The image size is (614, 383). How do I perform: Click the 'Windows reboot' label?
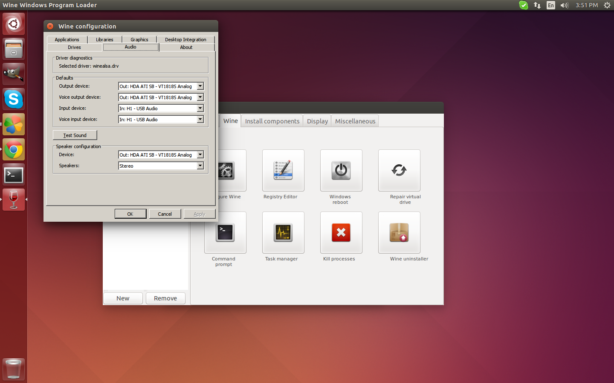[340, 199]
